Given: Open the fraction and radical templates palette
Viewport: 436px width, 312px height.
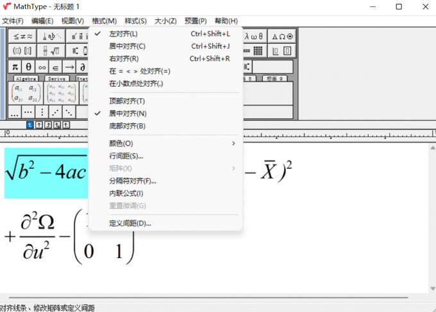Looking at the screenshot, I should pos(52,51).
